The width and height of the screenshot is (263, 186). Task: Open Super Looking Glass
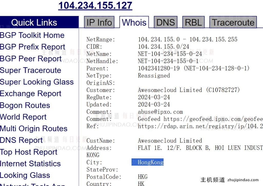tap(37, 82)
